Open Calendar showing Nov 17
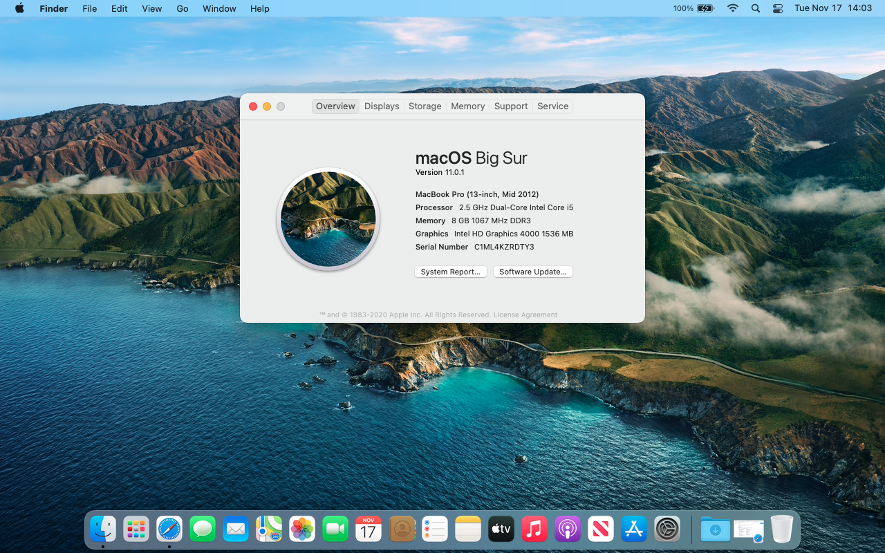Viewport: 885px width, 553px height. coord(369,529)
